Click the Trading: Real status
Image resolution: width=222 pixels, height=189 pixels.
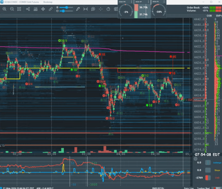coord(203,188)
